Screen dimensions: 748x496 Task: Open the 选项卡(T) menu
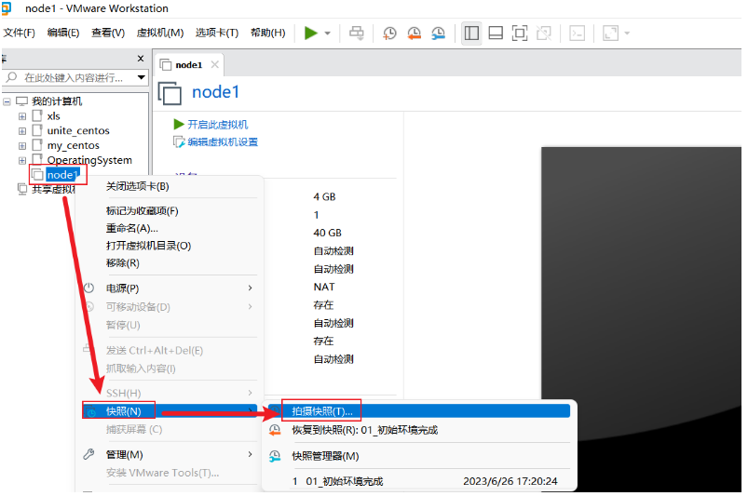pyautogui.click(x=217, y=33)
